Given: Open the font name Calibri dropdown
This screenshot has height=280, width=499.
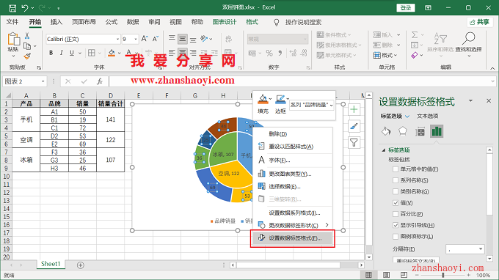Looking at the screenshot, I should (x=117, y=39).
